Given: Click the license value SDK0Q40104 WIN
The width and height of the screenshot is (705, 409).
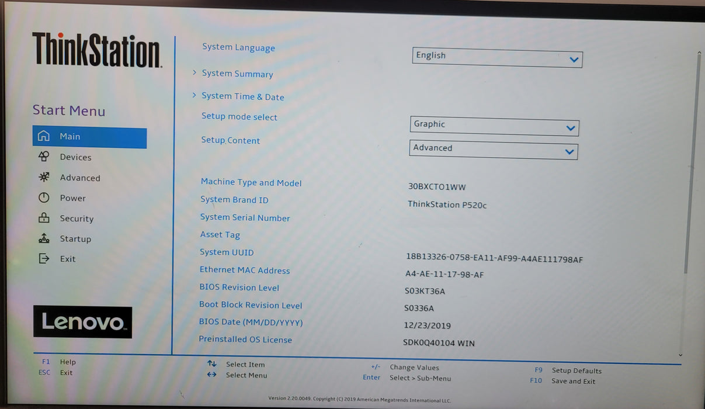Looking at the screenshot, I should (x=439, y=343).
